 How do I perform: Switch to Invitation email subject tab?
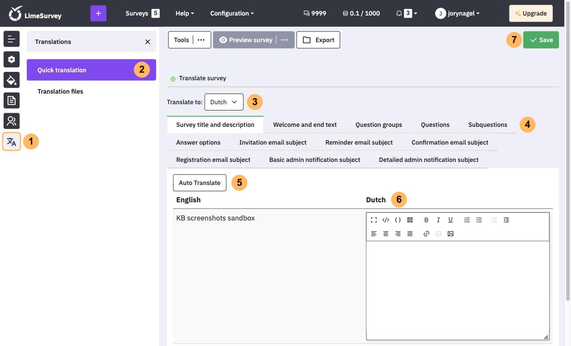[x=273, y=142]
